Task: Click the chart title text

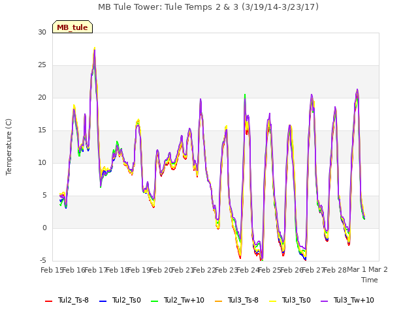Action: (x=208, y=7)
